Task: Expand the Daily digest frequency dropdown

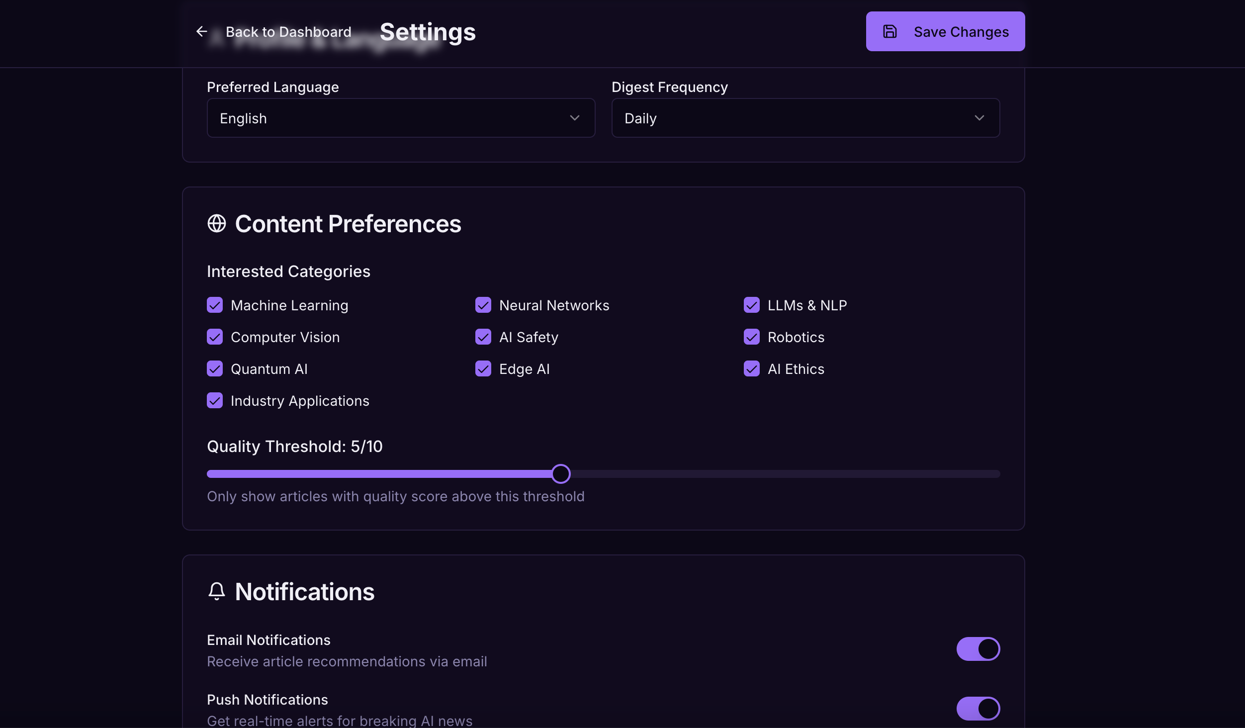Action: 805,118
